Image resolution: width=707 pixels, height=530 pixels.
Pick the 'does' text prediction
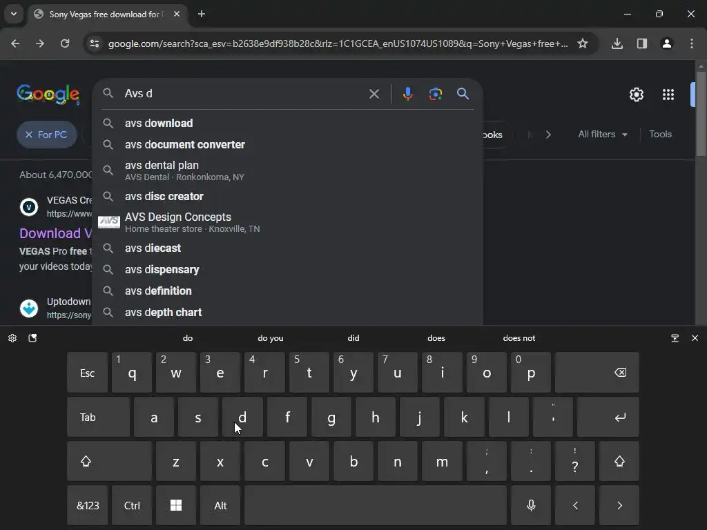tap(436, 338)
